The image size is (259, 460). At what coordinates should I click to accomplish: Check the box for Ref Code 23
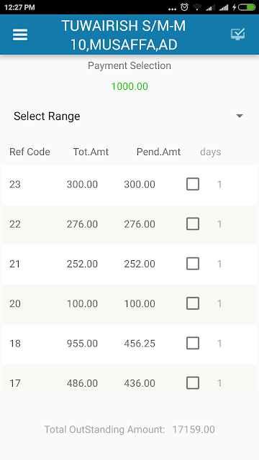pyautogui.click(x=193, y=184)
